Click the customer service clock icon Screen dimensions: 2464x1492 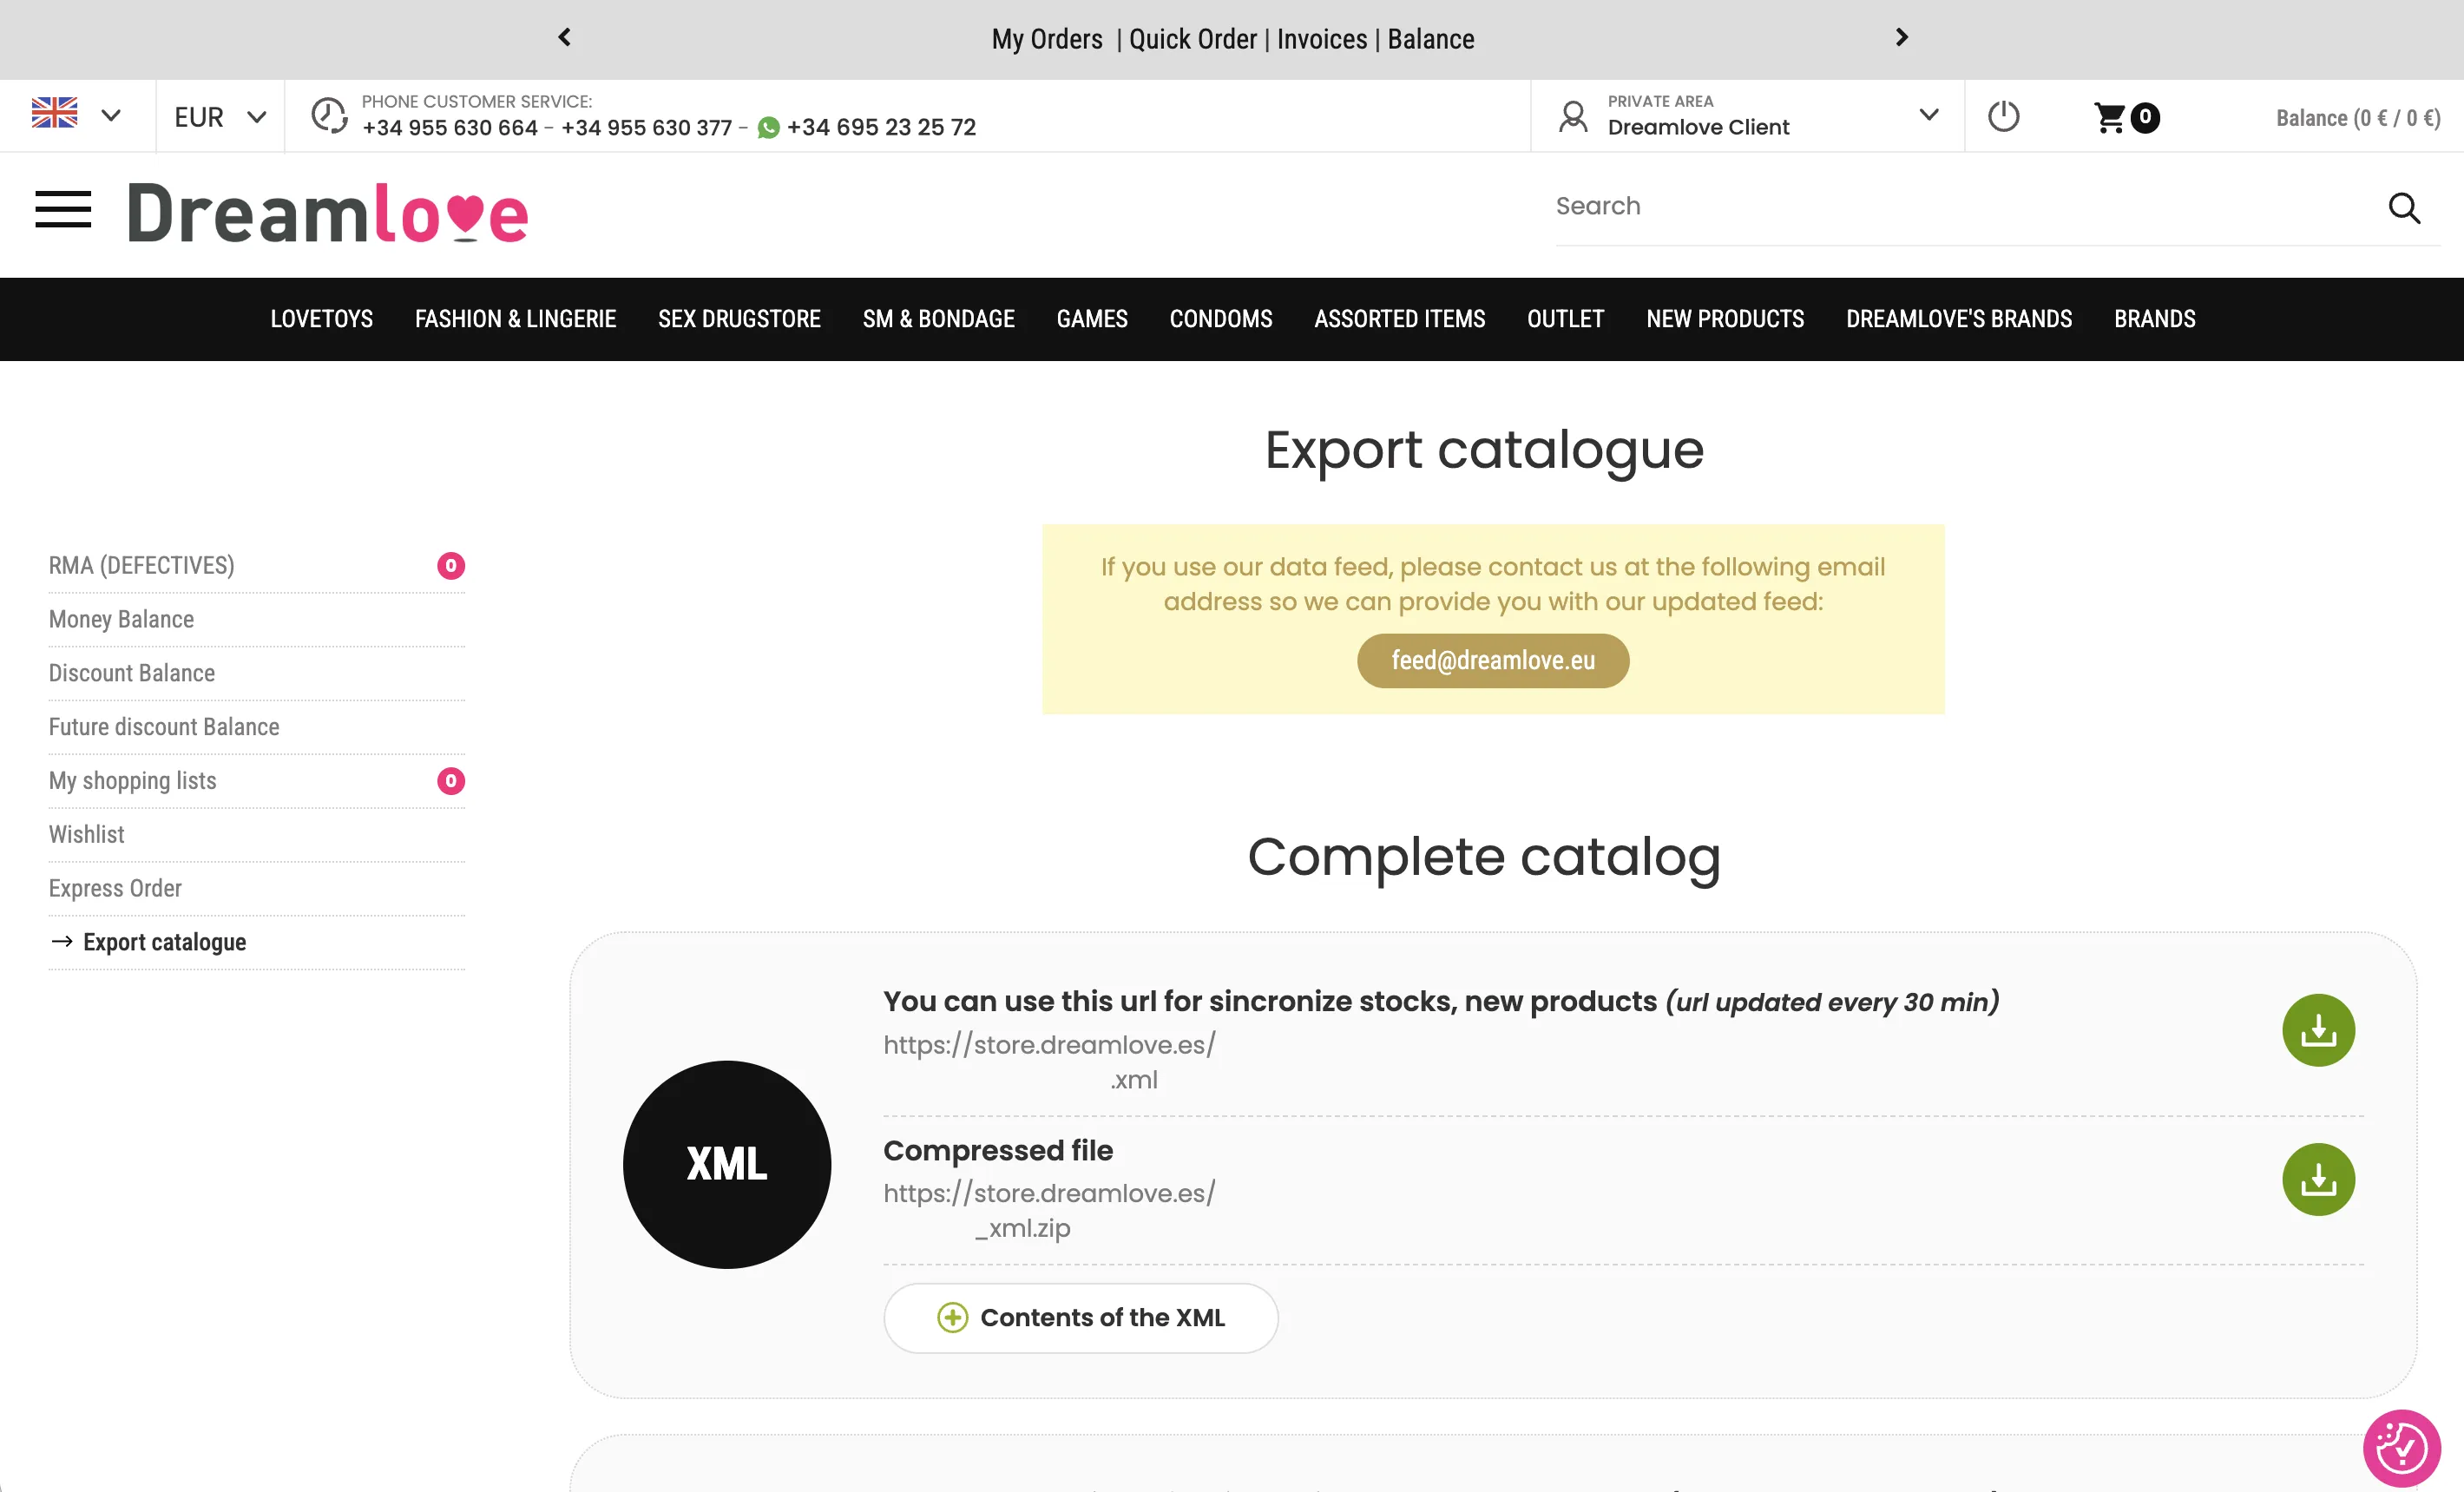point(328,115)
